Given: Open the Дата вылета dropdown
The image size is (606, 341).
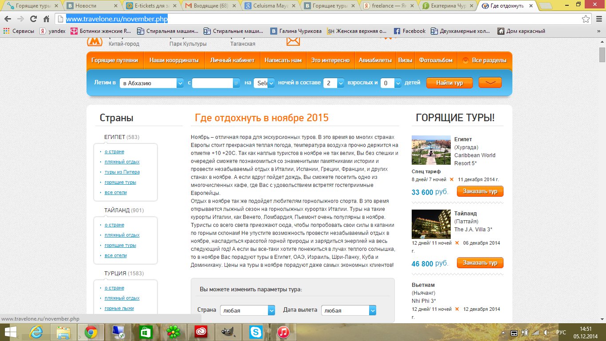Looking at the screenshot, I should coord(349,310).
